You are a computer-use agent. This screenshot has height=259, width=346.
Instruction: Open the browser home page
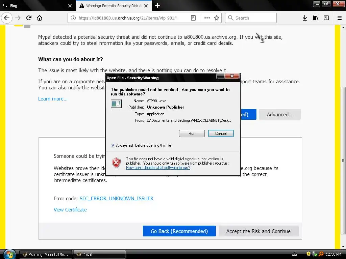[40, 18]
